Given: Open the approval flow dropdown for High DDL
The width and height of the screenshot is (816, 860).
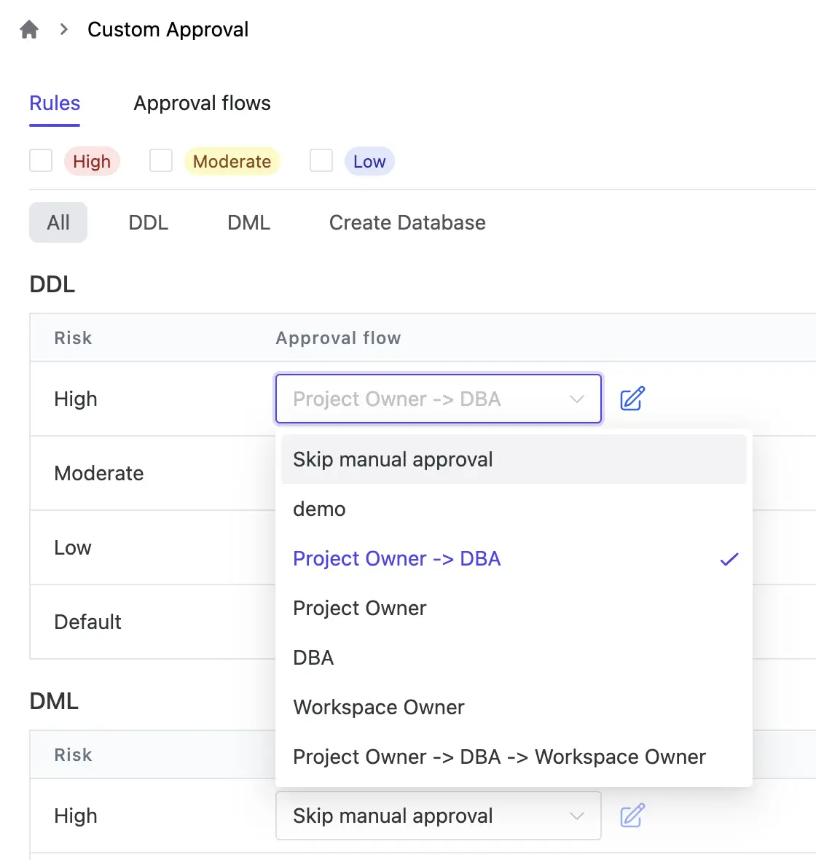Looking at the screenshot, I should pos(438,399).
